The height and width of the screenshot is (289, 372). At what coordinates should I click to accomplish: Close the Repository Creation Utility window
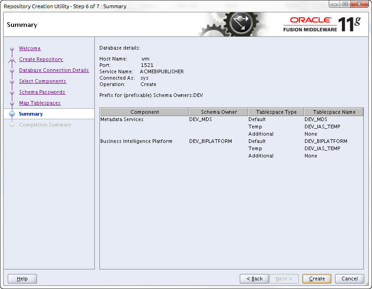pyautogui.click(x=359, y=4)
